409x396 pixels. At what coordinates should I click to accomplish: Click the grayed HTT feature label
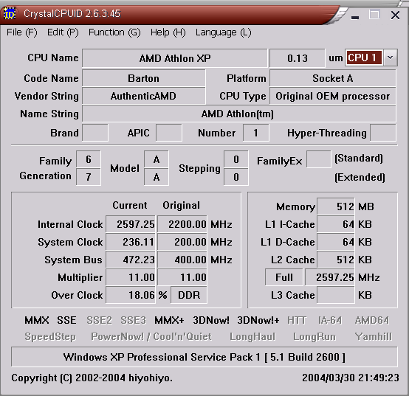pos(297,320)
